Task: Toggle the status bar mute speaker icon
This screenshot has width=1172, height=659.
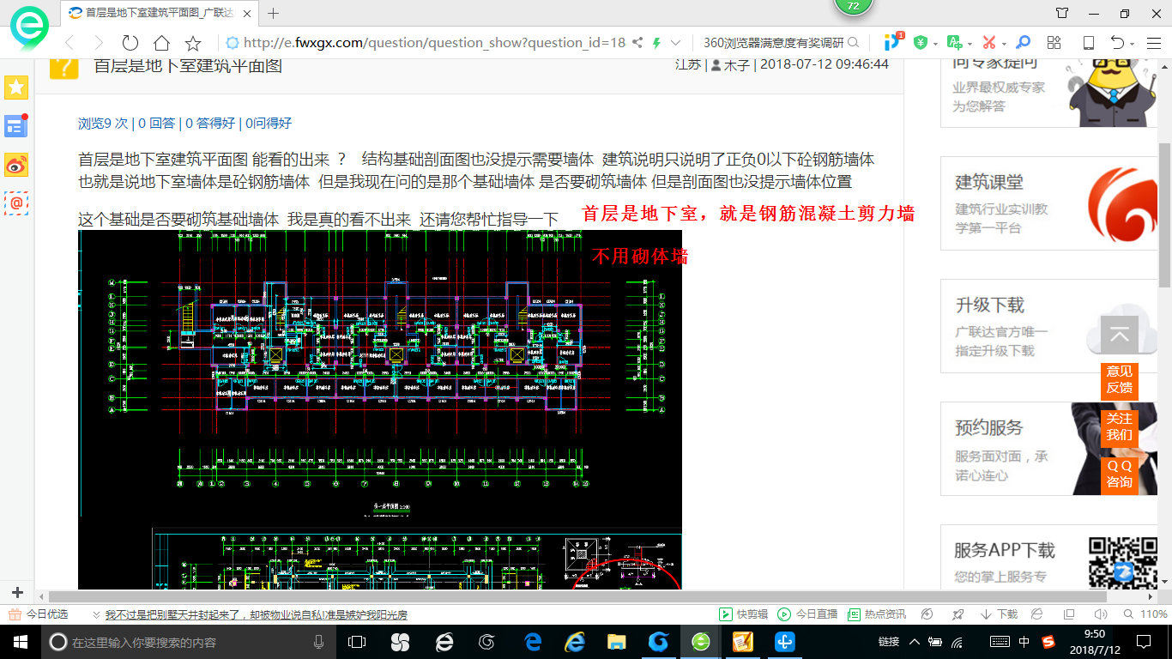Action: [x=1099, y=614]
